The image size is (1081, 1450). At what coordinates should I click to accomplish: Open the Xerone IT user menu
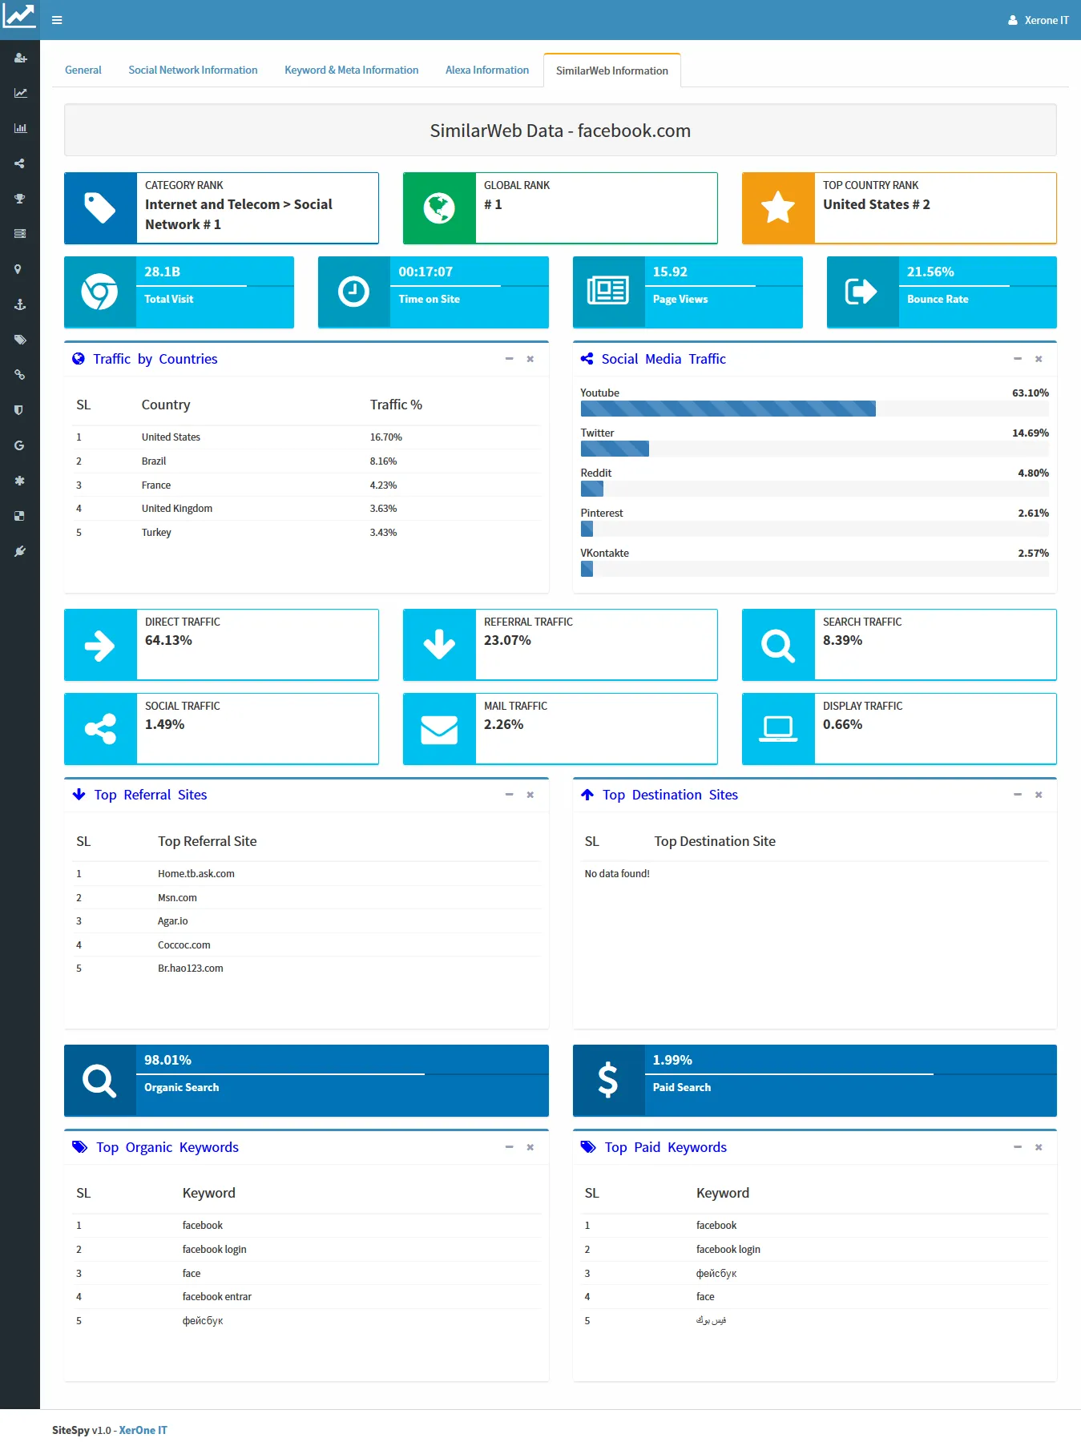tap(1038, 20)
